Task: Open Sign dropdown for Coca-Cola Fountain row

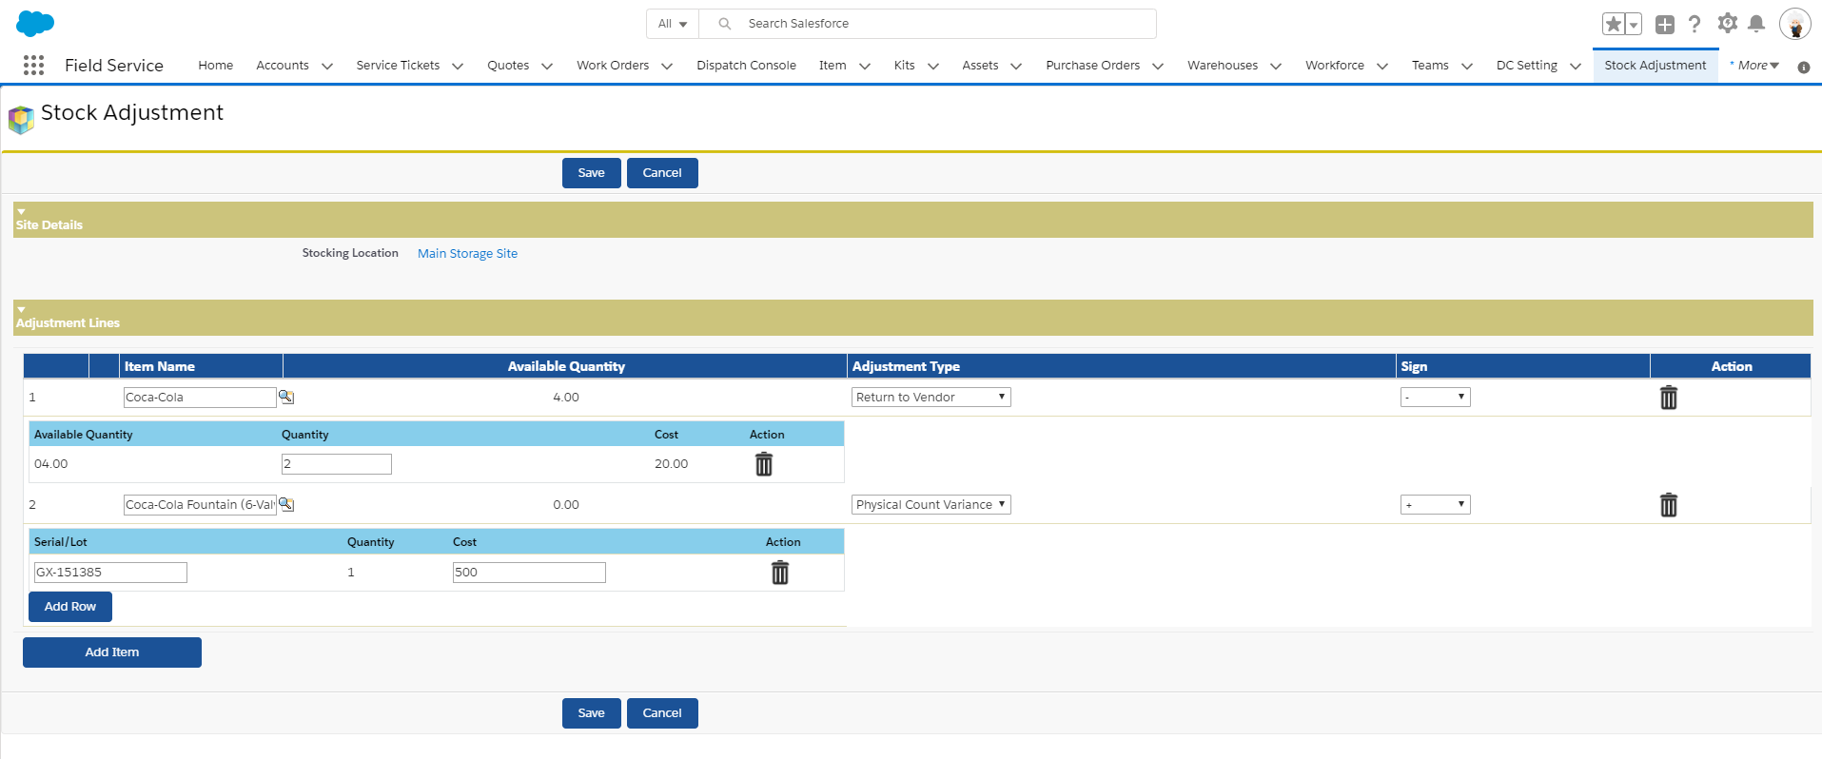Action: pos(1436,505)
